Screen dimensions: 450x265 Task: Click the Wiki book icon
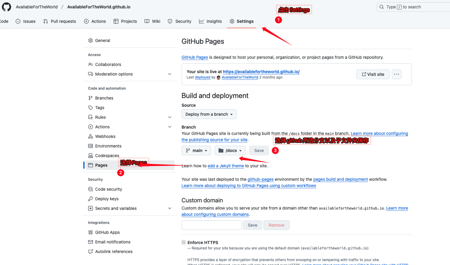147,21
